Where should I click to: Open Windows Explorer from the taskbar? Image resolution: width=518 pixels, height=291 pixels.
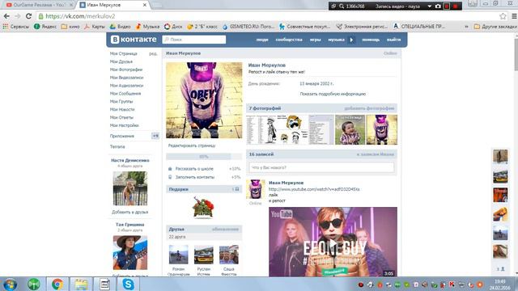pos(81,284)
